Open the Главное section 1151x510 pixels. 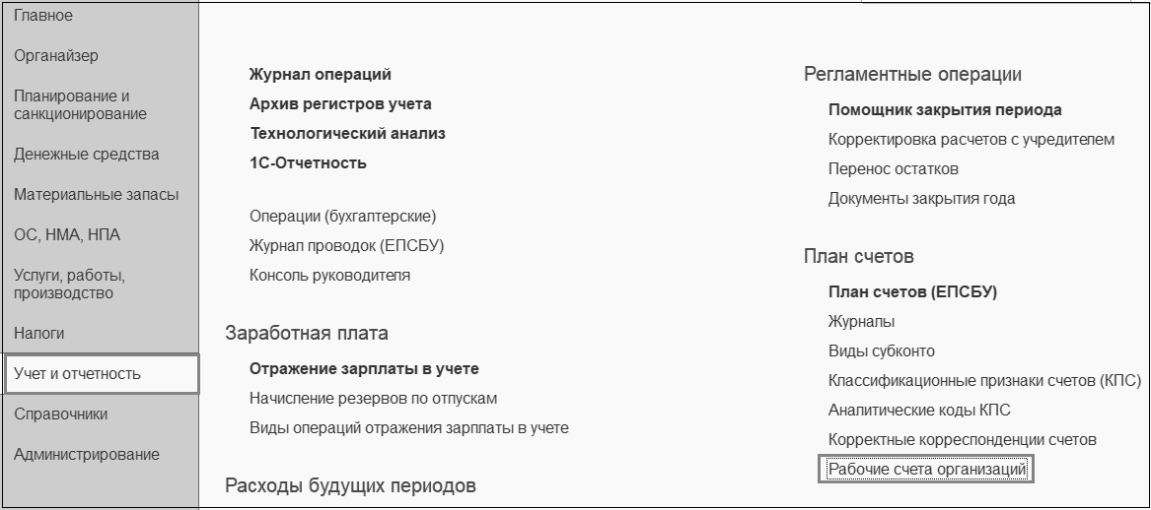(x=43, y=16)
